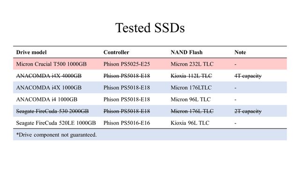Click the "Tested SSDs" slide title
This screenshot has width=300, height=187.
150,28
